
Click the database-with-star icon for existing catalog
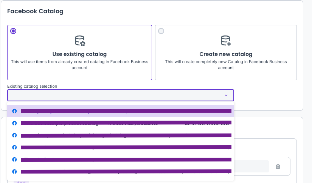pos(80,41)
